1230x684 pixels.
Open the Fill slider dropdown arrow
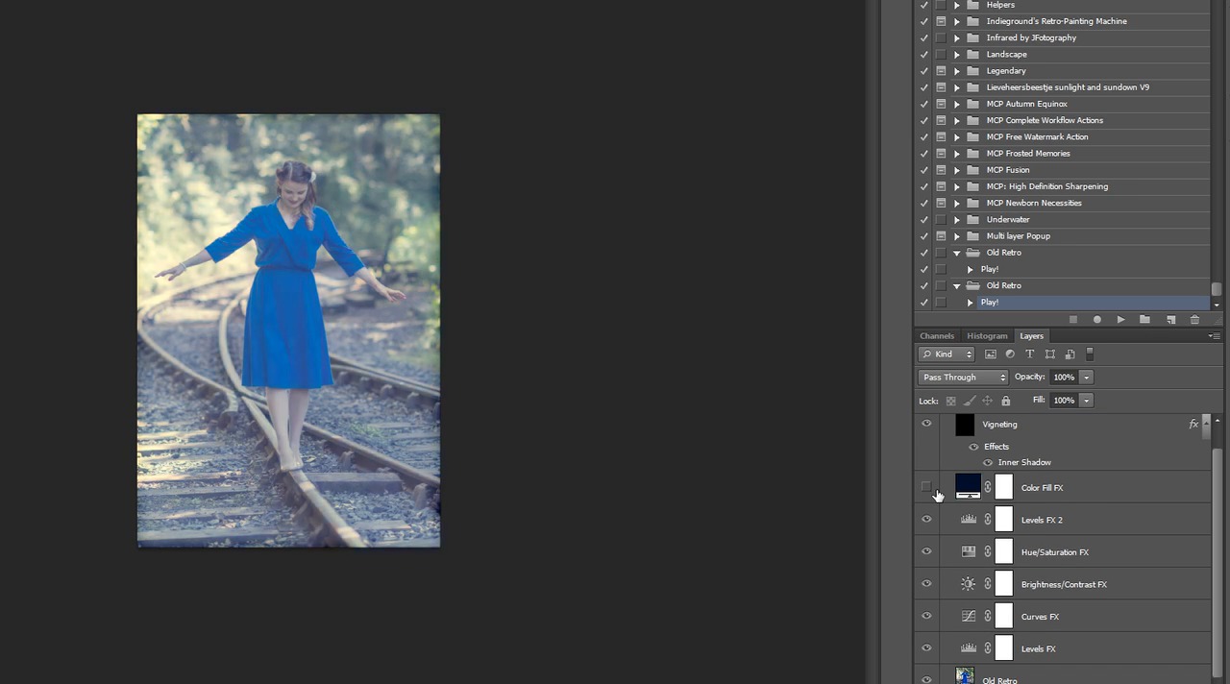point(1086,401)
